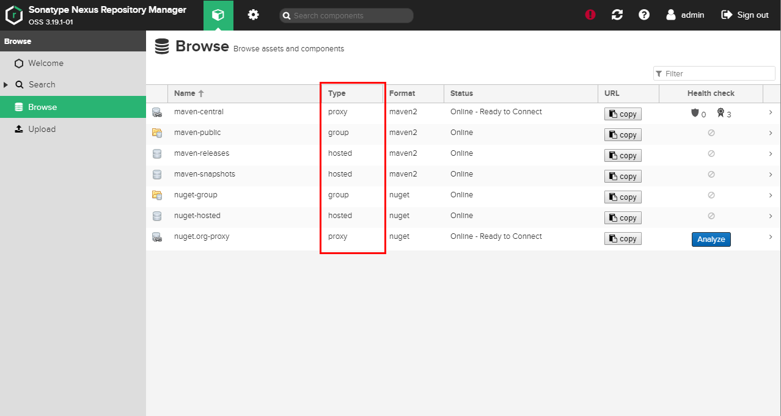
Task: Sort by the Type column header
Action: point(352,93)
